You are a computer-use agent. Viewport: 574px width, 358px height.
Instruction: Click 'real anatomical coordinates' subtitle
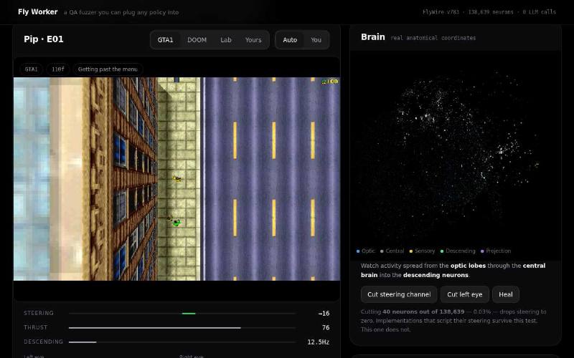tap(433, 38)
